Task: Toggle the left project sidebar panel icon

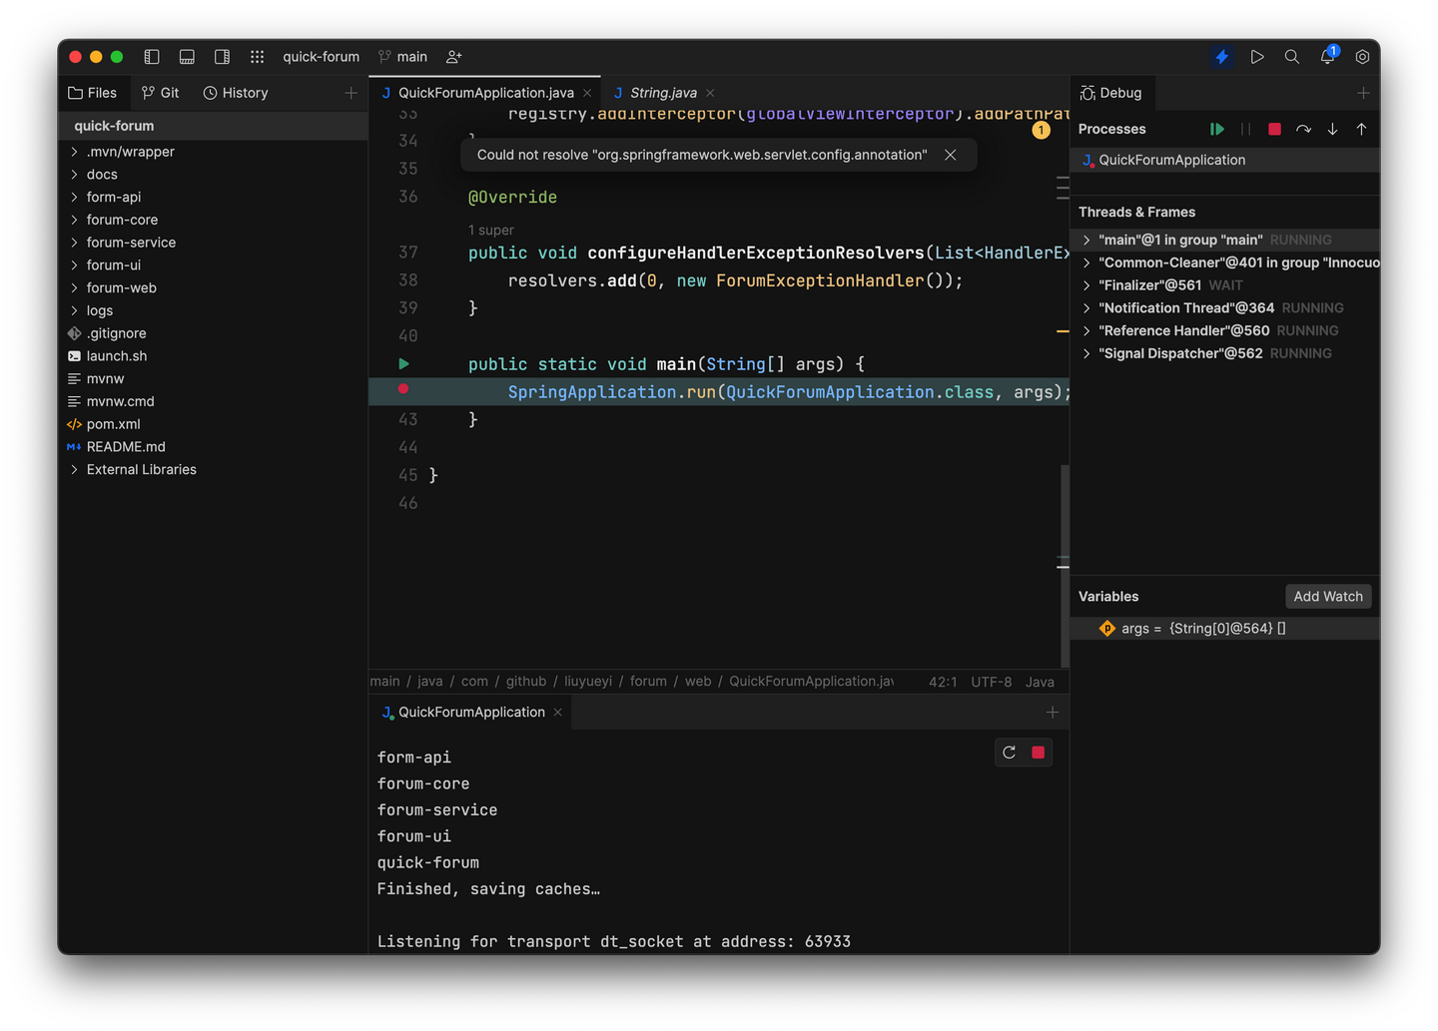Action: 151,57
